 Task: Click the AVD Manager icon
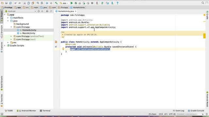click(x=97, y=3)
